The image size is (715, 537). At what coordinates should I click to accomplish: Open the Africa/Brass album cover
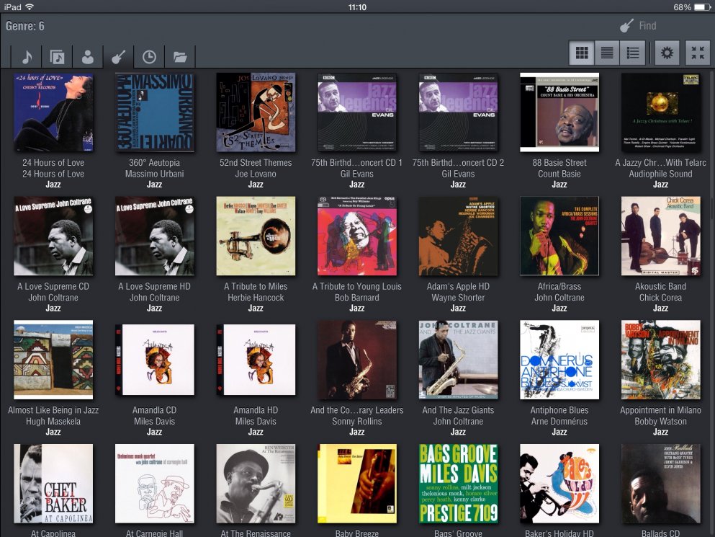point(559,236)
